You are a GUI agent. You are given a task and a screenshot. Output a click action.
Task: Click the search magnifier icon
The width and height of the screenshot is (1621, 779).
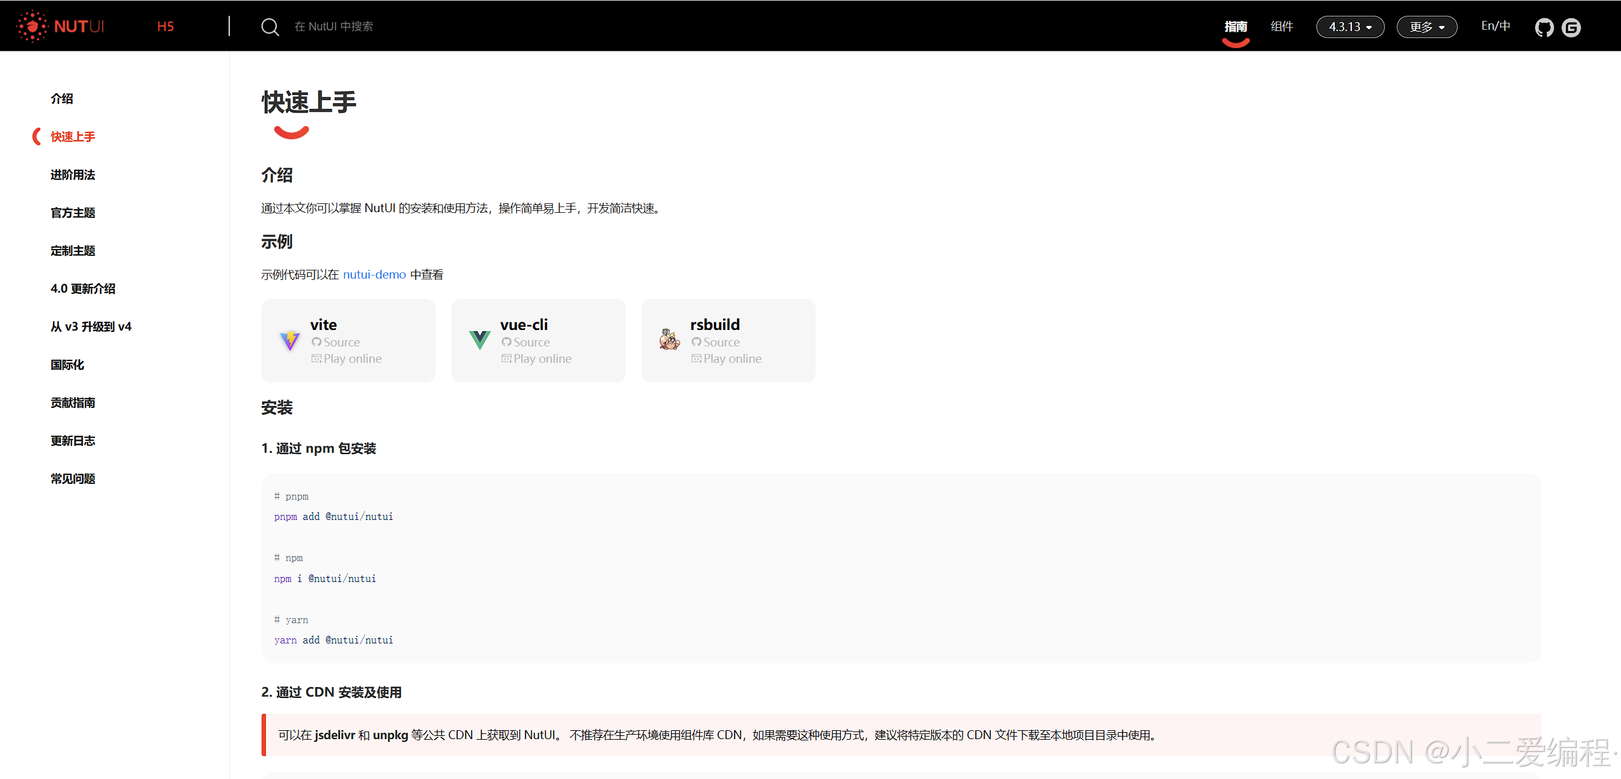[x=270, y=27]
